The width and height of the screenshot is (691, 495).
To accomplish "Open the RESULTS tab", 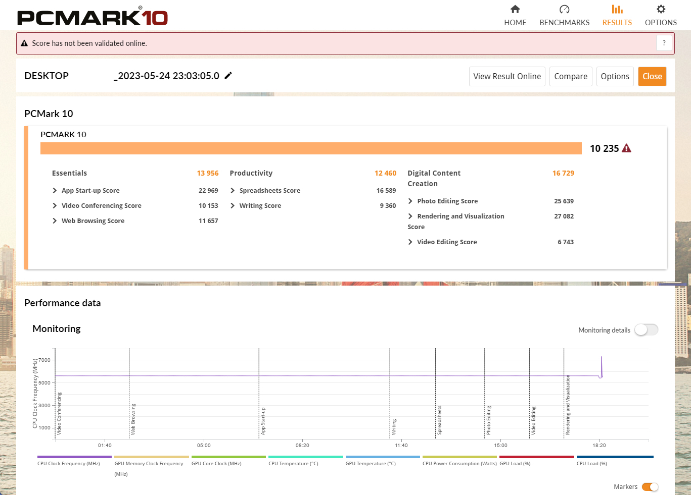I will [617, 16].
